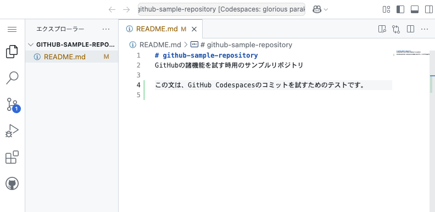
Task: Open the README.md preview to the side
Action: [x=382, y=29]
